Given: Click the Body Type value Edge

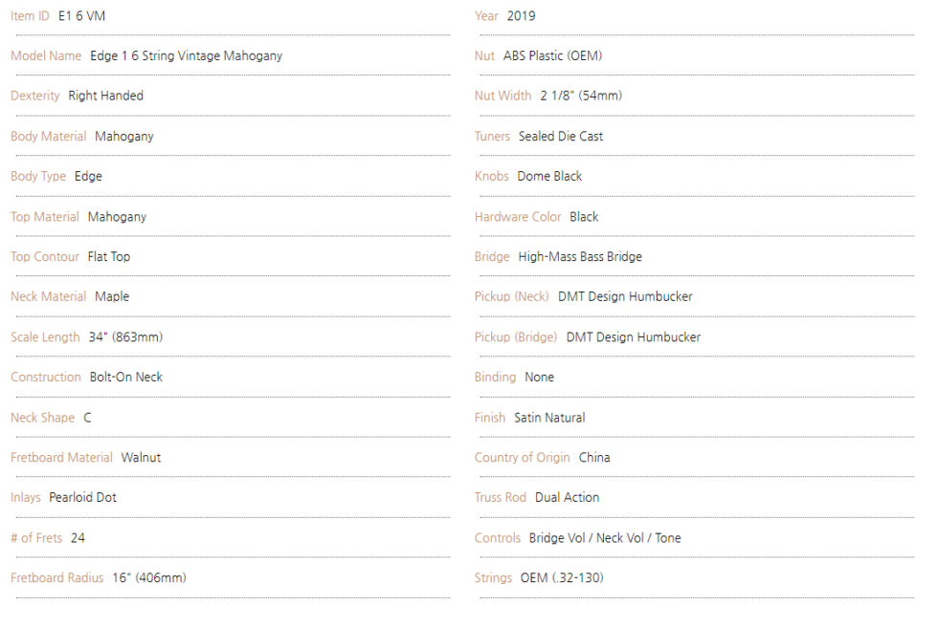Looking at the screenshot, I should click(x=88, y=176).
